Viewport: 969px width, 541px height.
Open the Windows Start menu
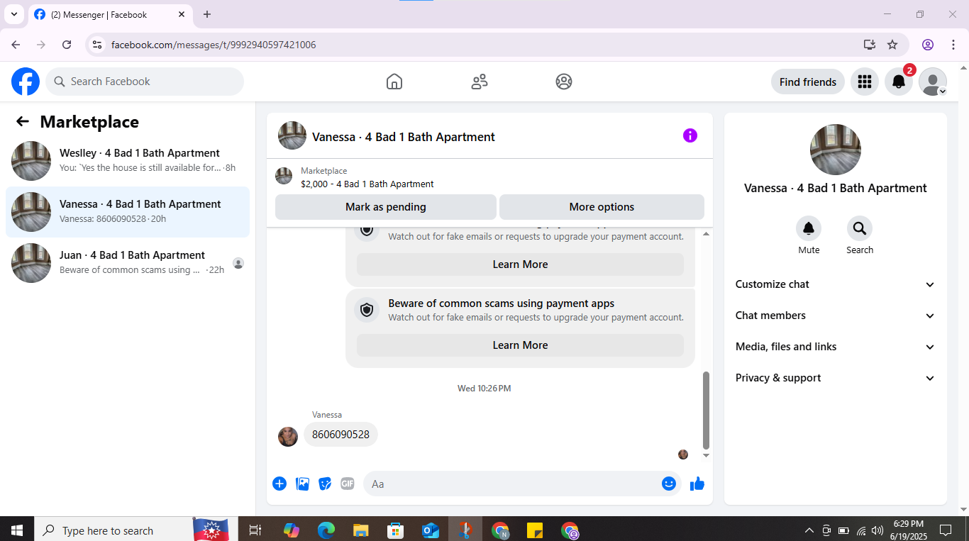[17, 530]
